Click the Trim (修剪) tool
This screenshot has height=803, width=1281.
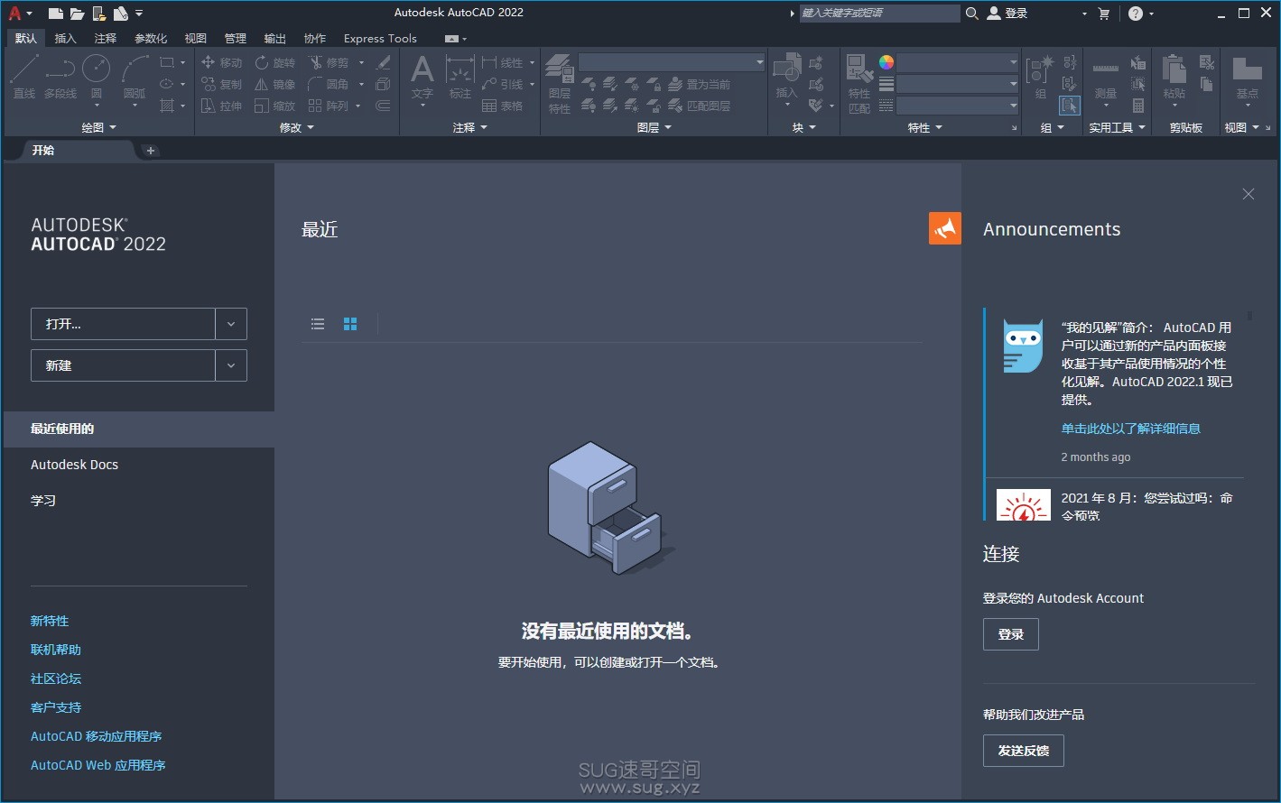point(329,62)
